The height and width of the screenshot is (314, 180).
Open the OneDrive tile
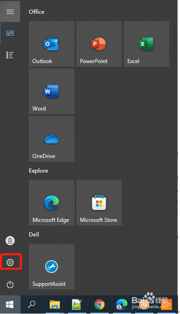coord(52,139)
